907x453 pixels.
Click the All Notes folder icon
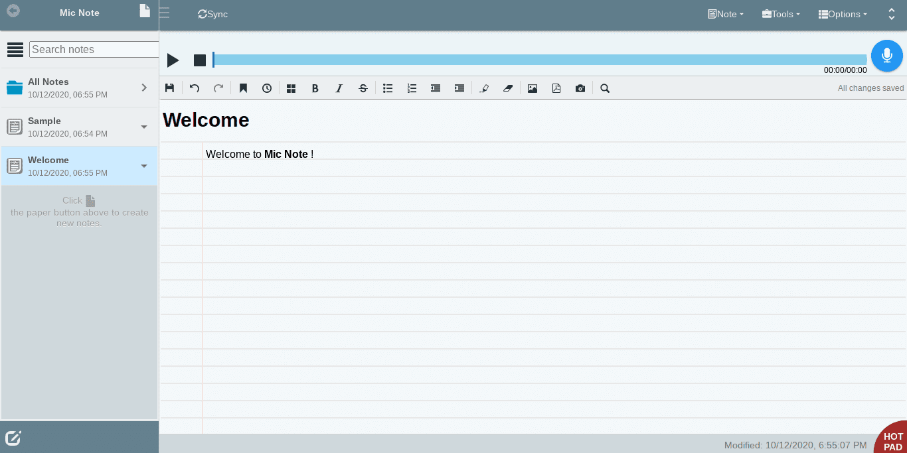[x=15, y=88]
